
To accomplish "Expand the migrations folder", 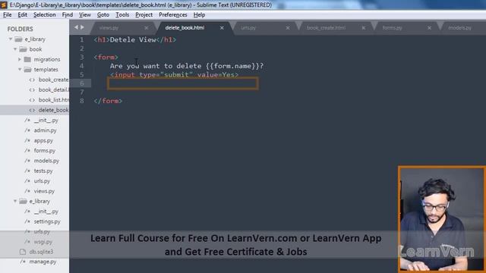I will point(20,59).
